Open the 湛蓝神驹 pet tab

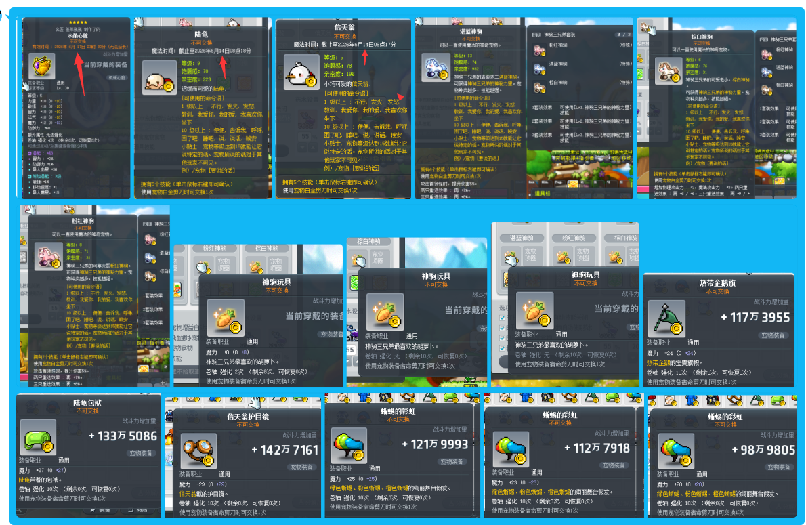pos(522,238)
